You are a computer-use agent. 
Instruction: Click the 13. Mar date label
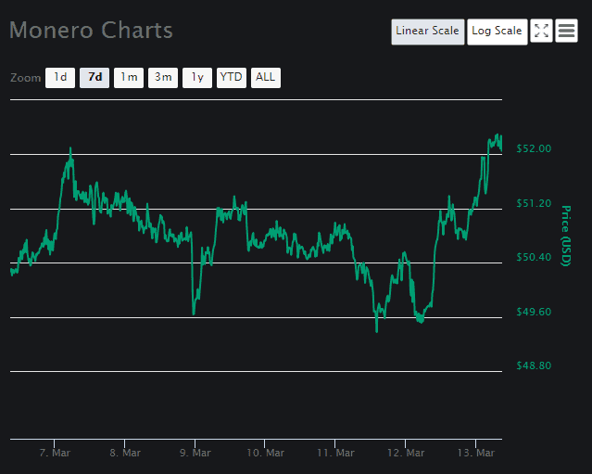click(476, 453)
